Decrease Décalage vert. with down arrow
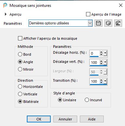 [x=101, y=63]
